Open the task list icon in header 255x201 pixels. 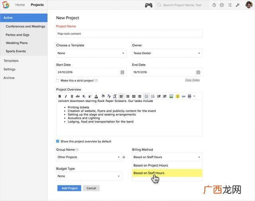[x=230, y=5]
